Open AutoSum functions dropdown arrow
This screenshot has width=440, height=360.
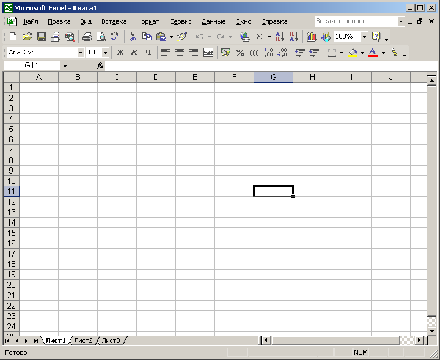[x=269, y=37]
